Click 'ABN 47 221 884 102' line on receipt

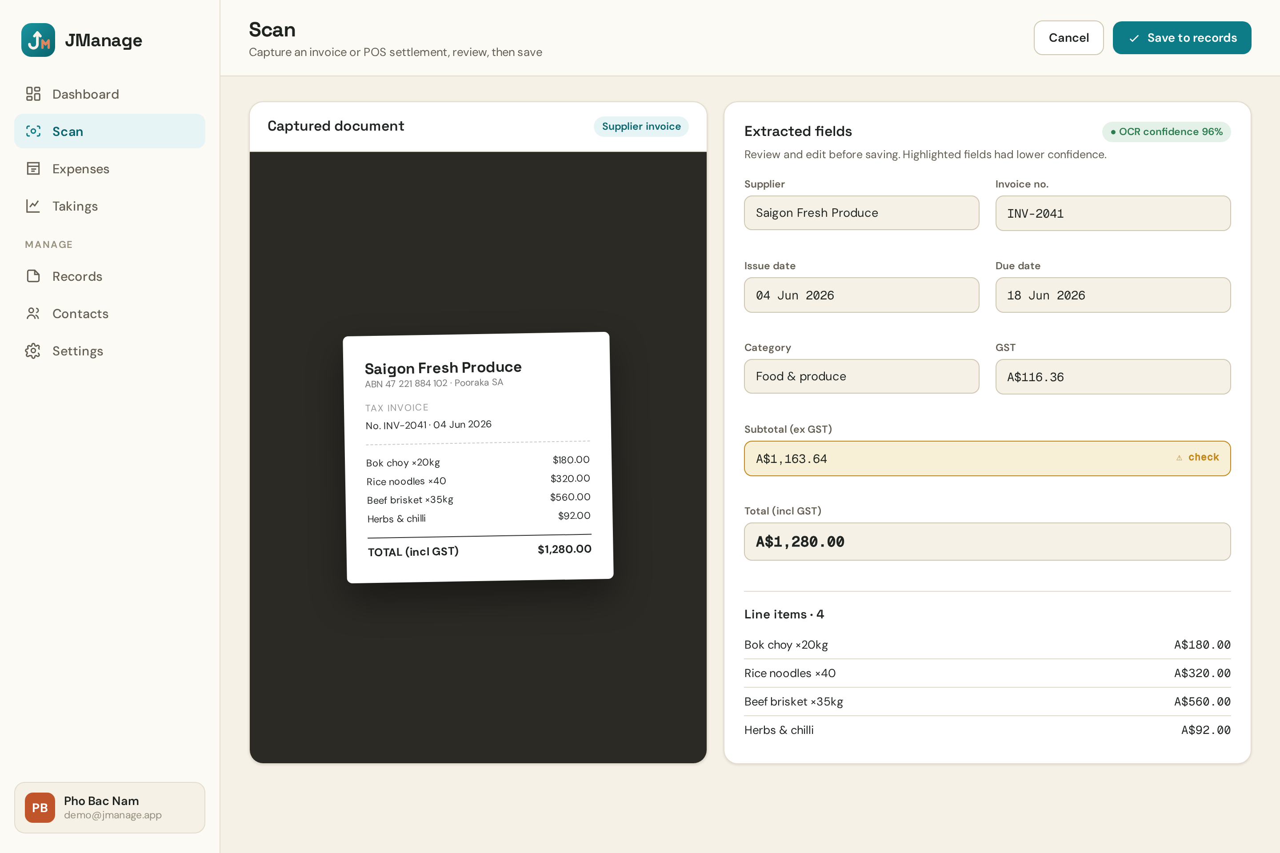[x=434, y=383]
